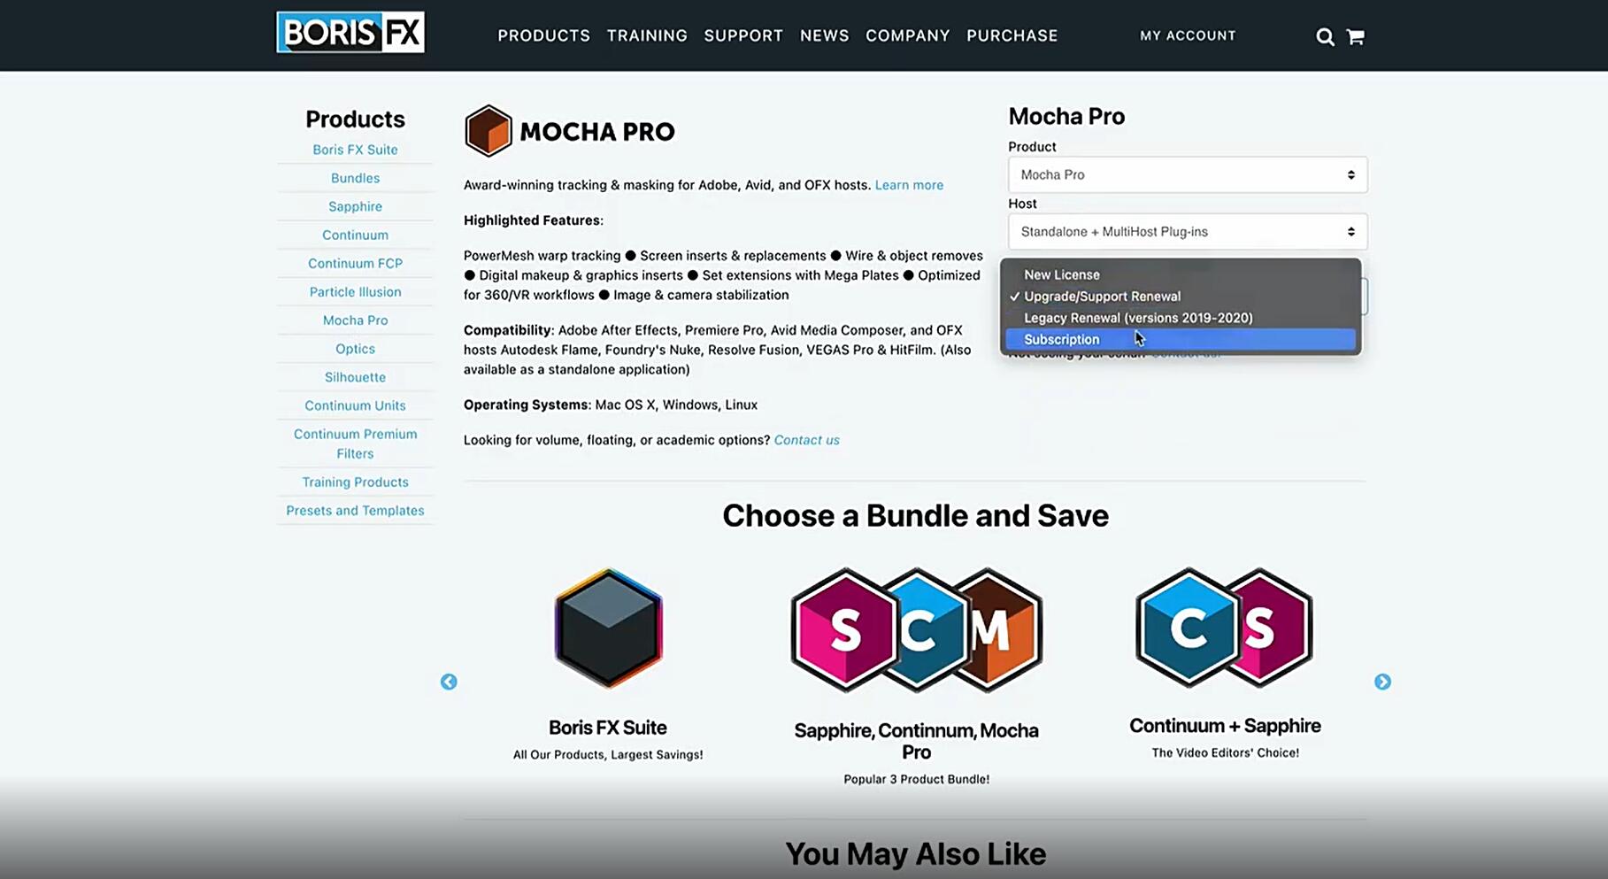Click the previous bundle carousel arrow
Screen dimensions: 1608x879
(x=449, y=682)
